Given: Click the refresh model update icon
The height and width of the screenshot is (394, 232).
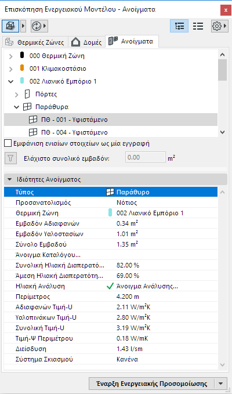Looking at the screenshot, I should [x=37, y=26].
